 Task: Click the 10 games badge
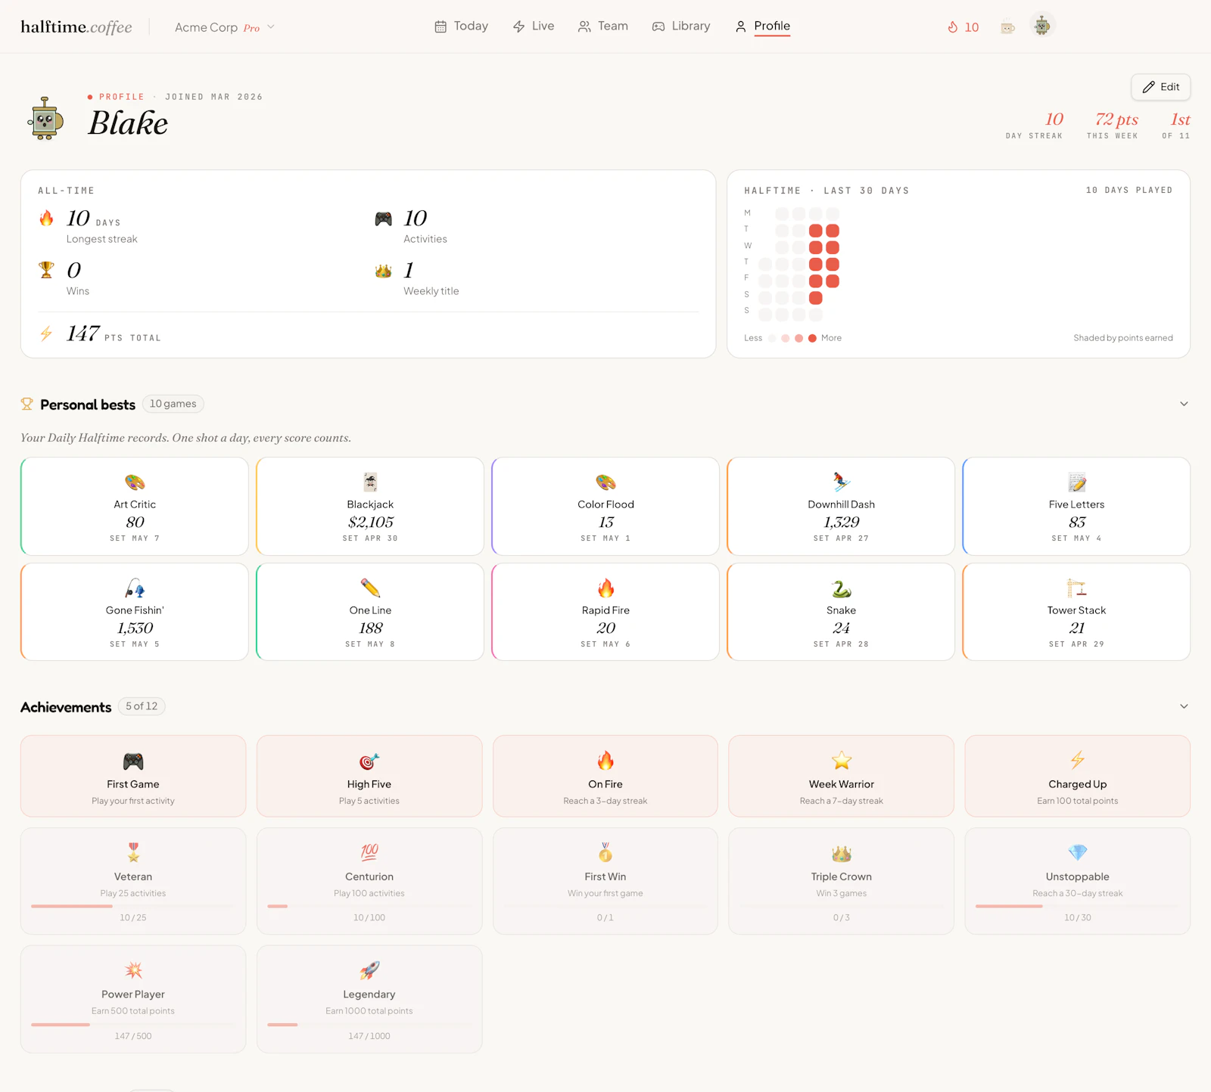173,404
